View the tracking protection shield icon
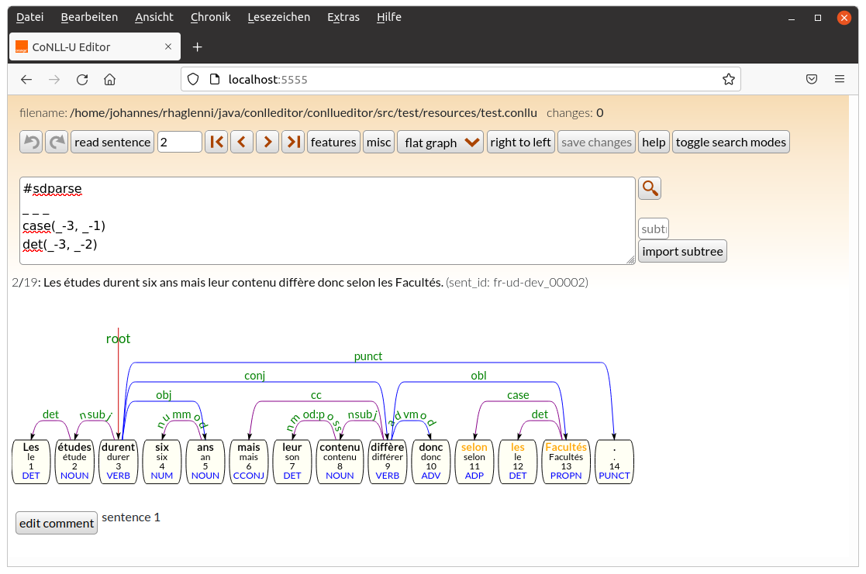This screenshot has width=866, height=574. click(193, 80)
